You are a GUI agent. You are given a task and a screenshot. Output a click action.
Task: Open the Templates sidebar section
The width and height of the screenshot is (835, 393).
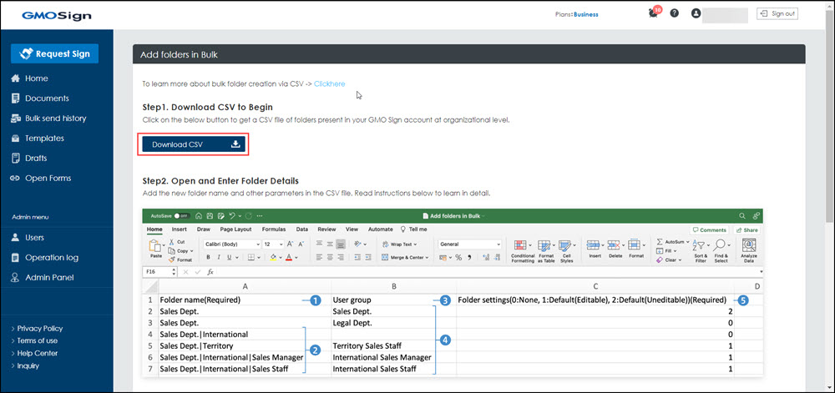(38, 139)
